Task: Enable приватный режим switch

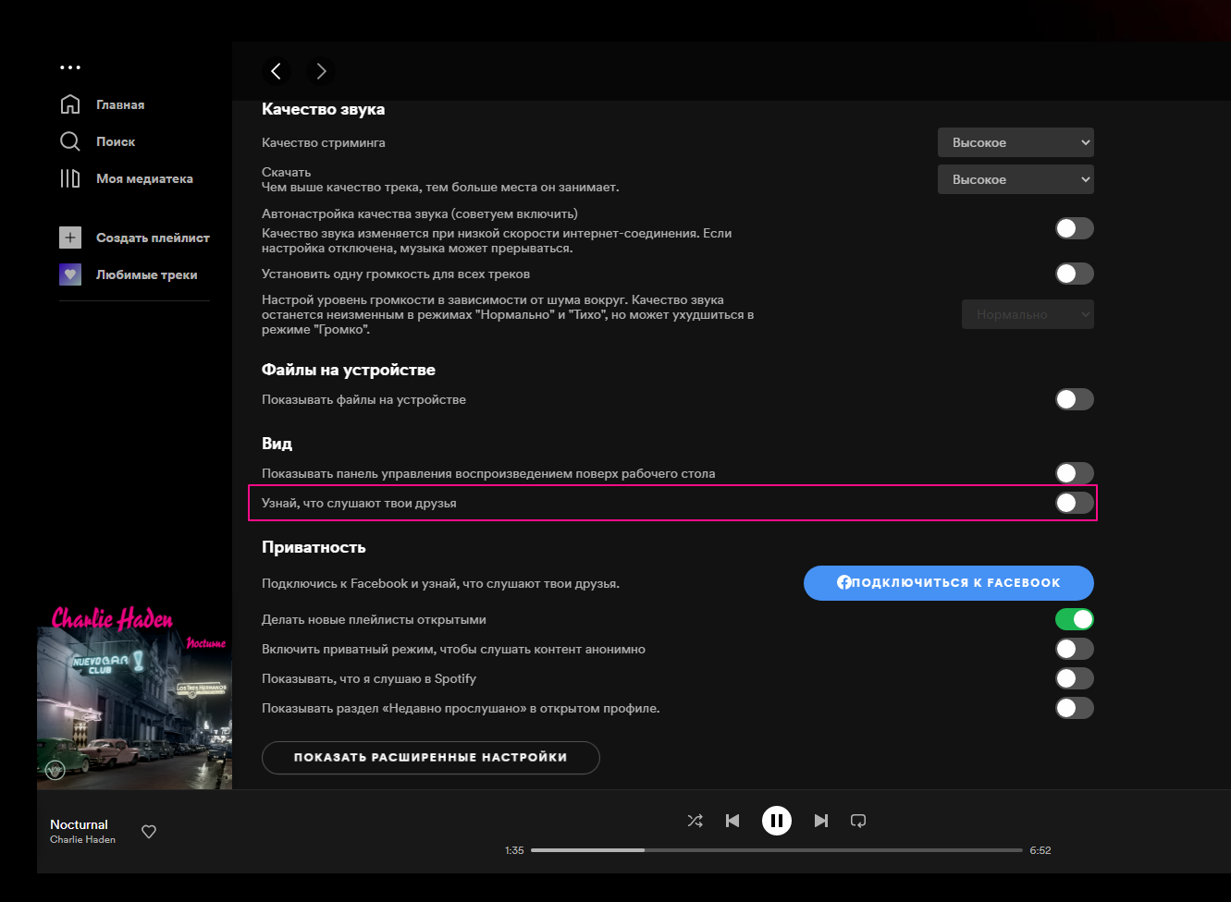Action: coord(1075,649)
